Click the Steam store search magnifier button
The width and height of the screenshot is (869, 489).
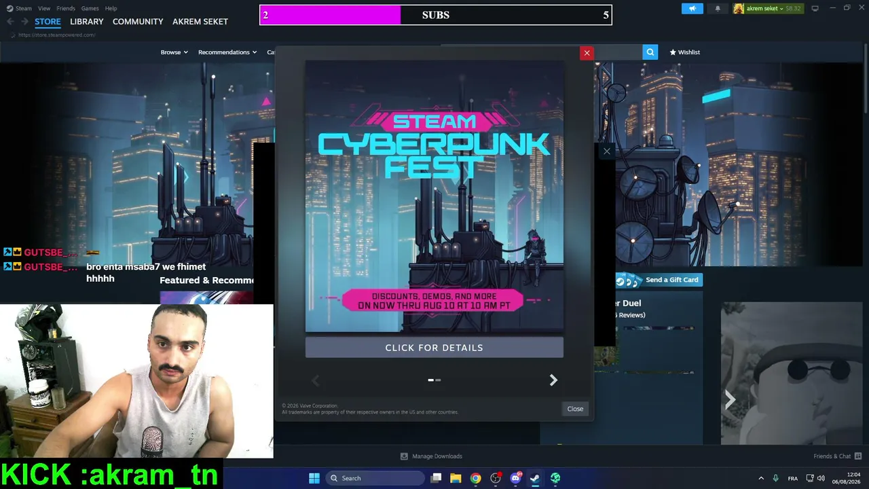(x=650, y=52)
